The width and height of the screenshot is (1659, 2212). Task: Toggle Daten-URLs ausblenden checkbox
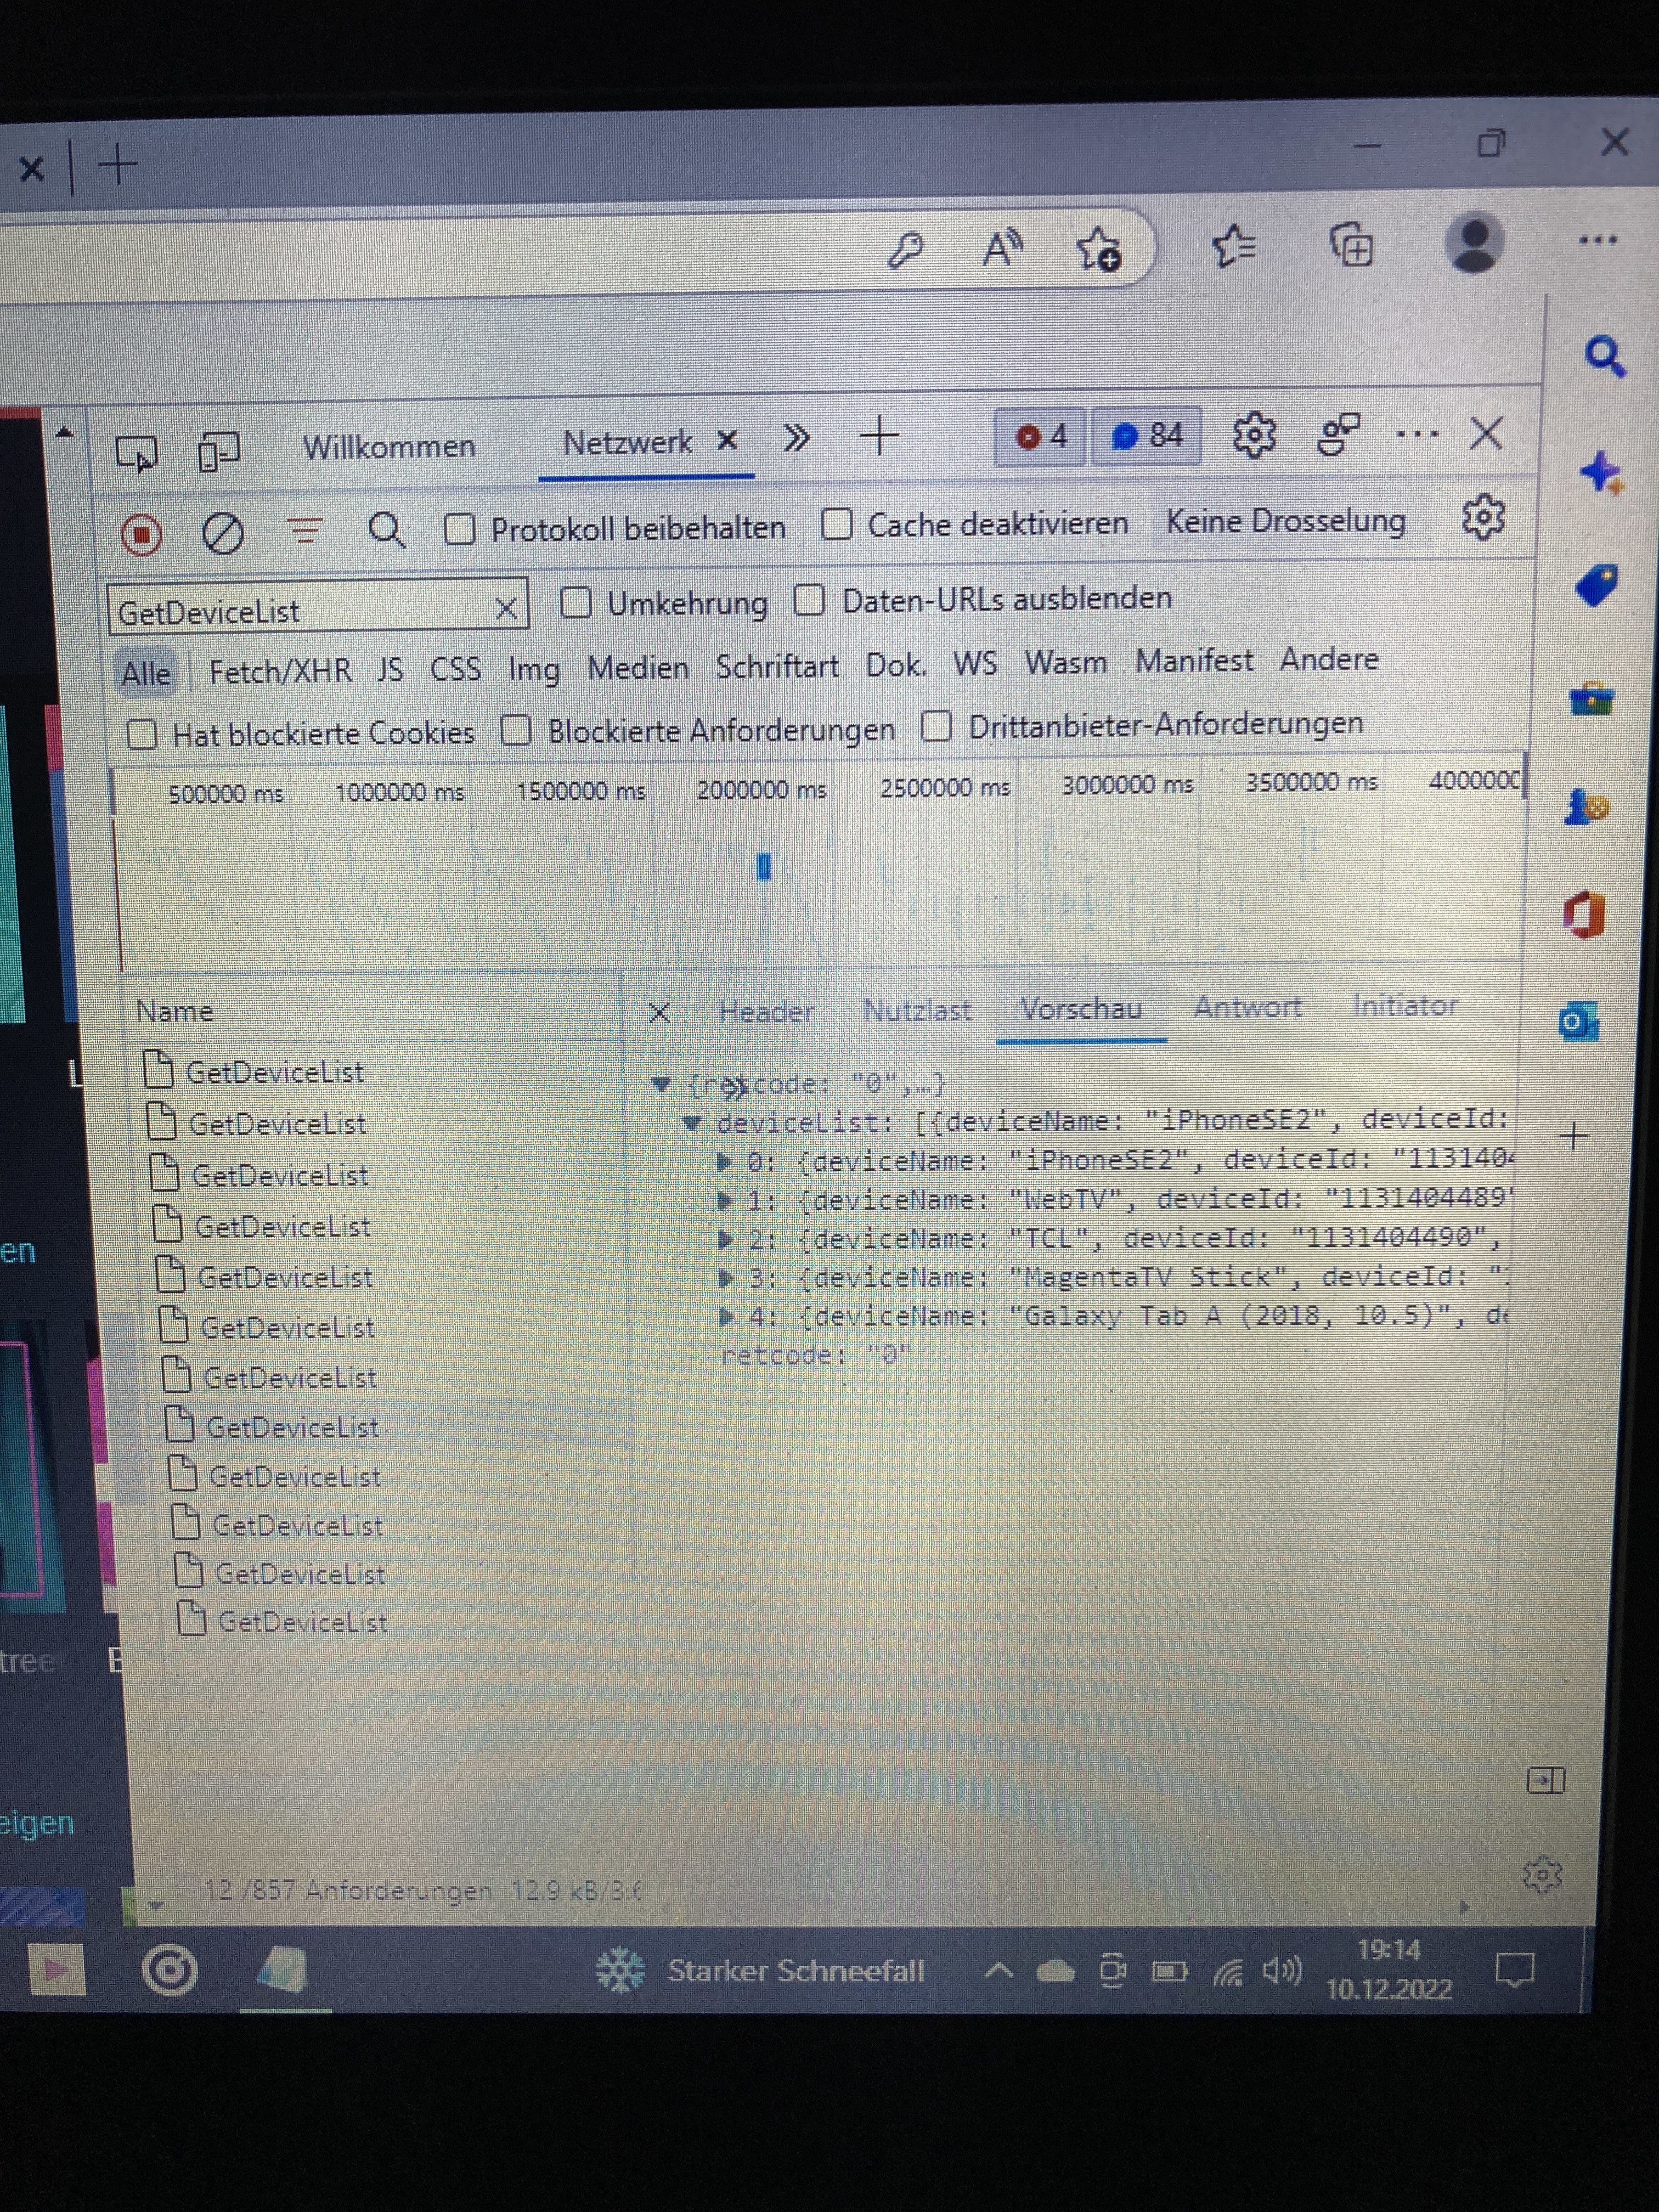coord(809,600)
